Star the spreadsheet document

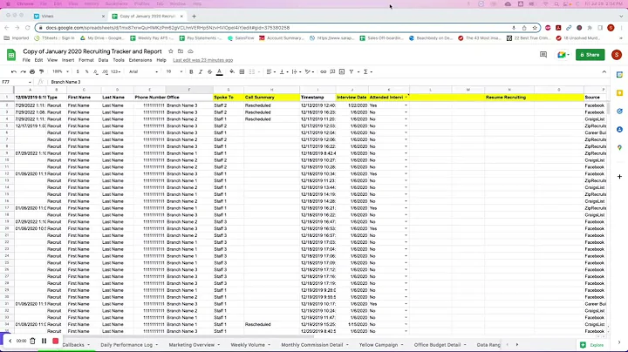pos(171,51)
